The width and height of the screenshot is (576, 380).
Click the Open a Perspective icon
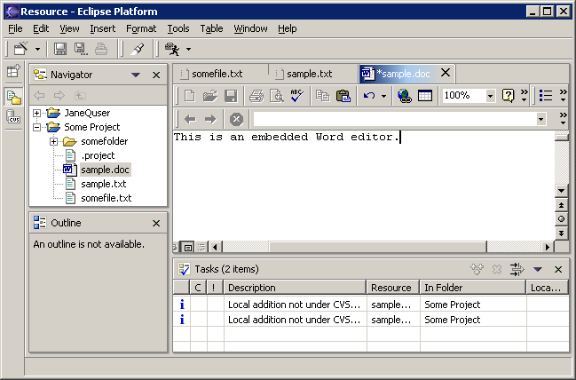click(13, 71)
